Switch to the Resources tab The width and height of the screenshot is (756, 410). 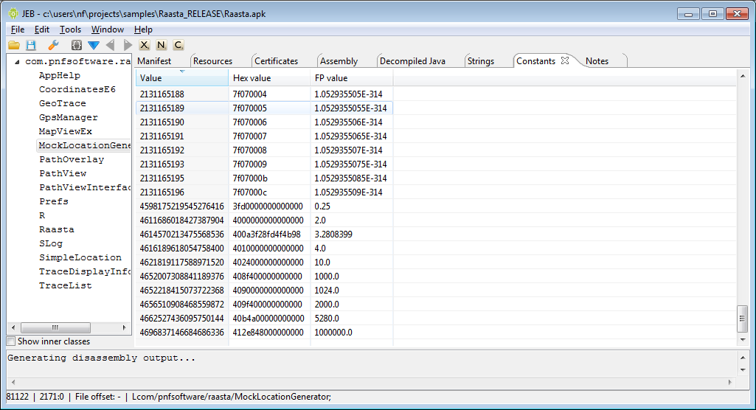(x=212, y=61)
